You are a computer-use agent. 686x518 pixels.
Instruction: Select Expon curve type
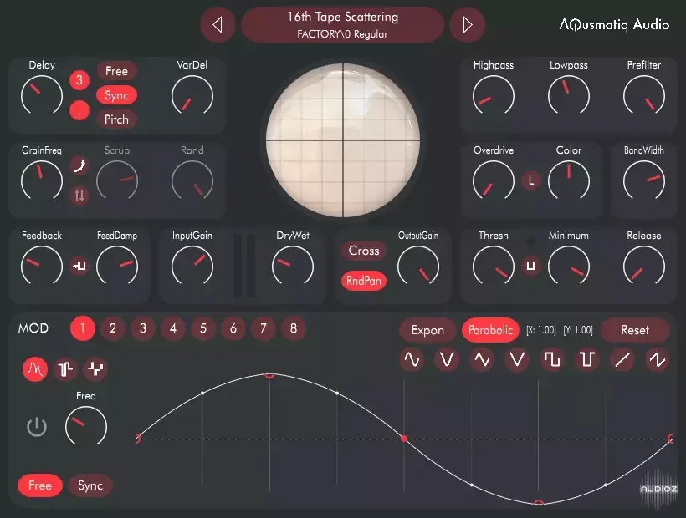(x=427, y=330)
